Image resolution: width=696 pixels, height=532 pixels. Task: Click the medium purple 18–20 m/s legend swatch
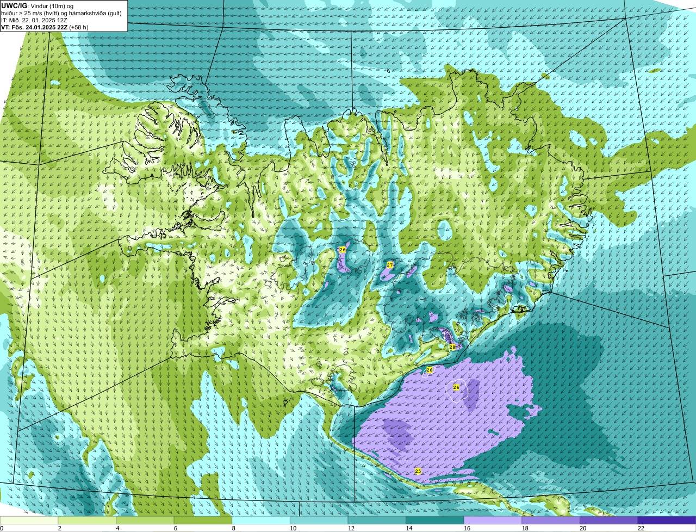coord(551,520)
